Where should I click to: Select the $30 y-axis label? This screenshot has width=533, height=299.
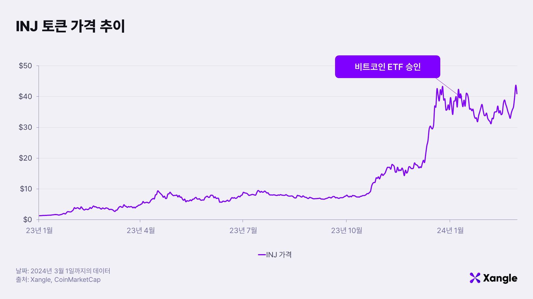(x=25, y=127)
